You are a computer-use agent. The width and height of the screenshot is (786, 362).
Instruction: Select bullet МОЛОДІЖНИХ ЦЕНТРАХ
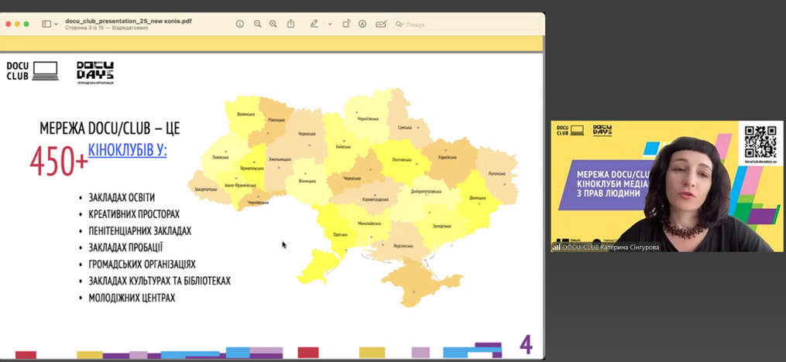click(x=132, y=297)
